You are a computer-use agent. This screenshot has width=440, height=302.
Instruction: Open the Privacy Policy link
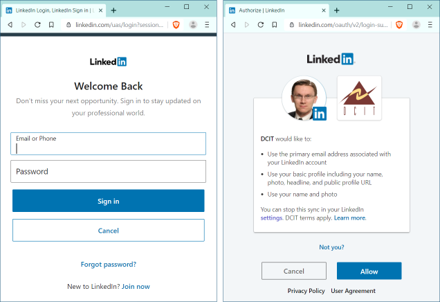(306, 291)
